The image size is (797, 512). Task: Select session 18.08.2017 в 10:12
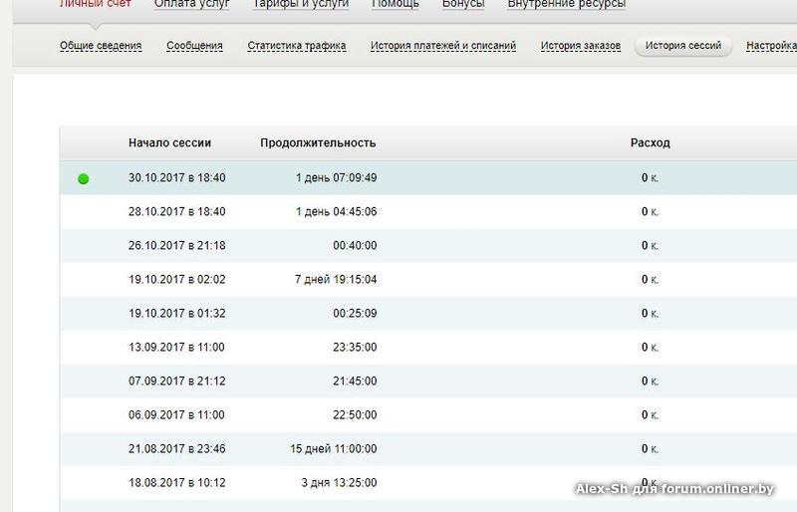(x=177, y=483)
